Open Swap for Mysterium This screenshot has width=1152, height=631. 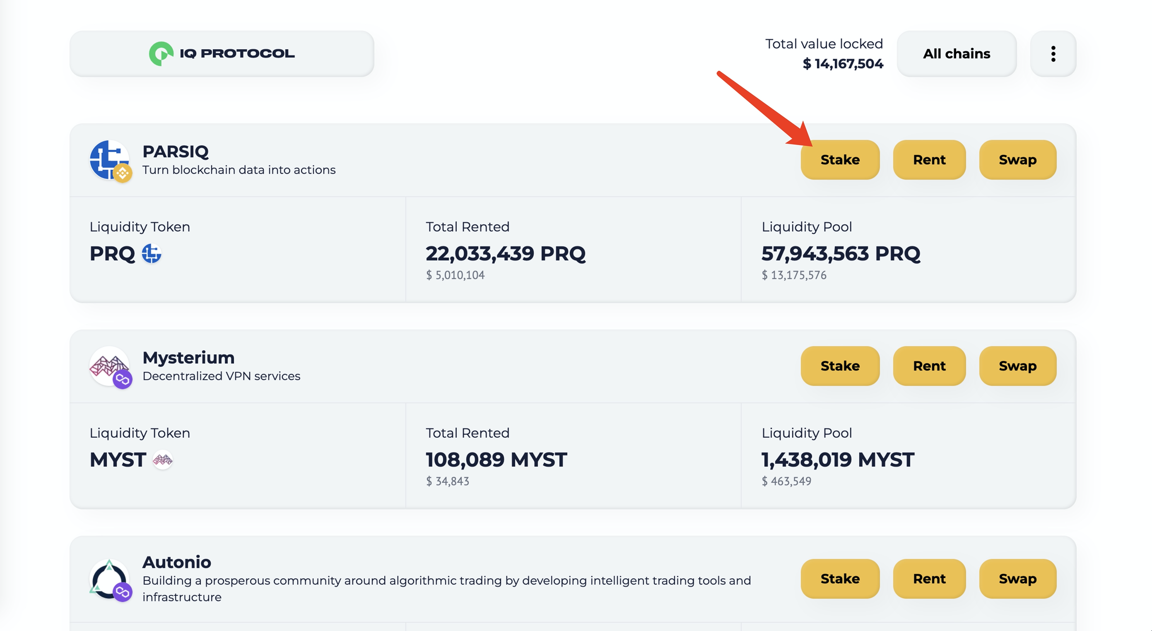[x=1017, y=366]
